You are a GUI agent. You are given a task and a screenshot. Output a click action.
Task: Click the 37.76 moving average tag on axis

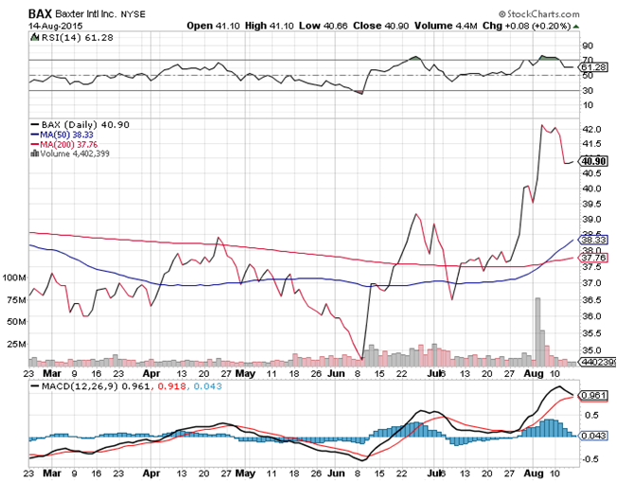pos(594,258)
